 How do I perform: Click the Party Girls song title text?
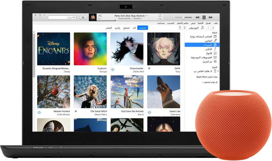click(129, 16)
